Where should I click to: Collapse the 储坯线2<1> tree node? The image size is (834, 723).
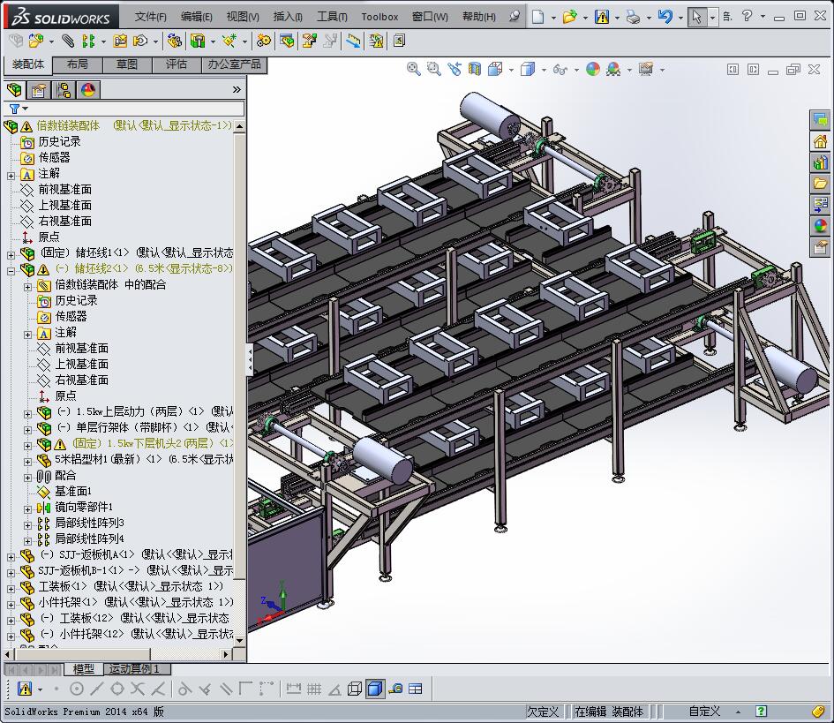tap(11, 269)
